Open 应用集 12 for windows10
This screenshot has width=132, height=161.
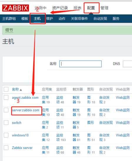[46, 137]
